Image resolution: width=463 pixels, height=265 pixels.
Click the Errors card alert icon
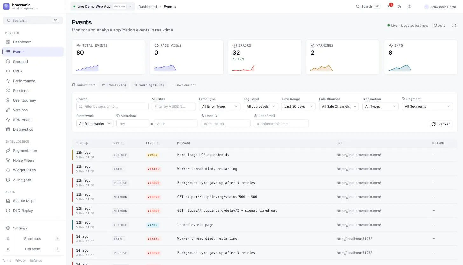(x=235, y=45)
